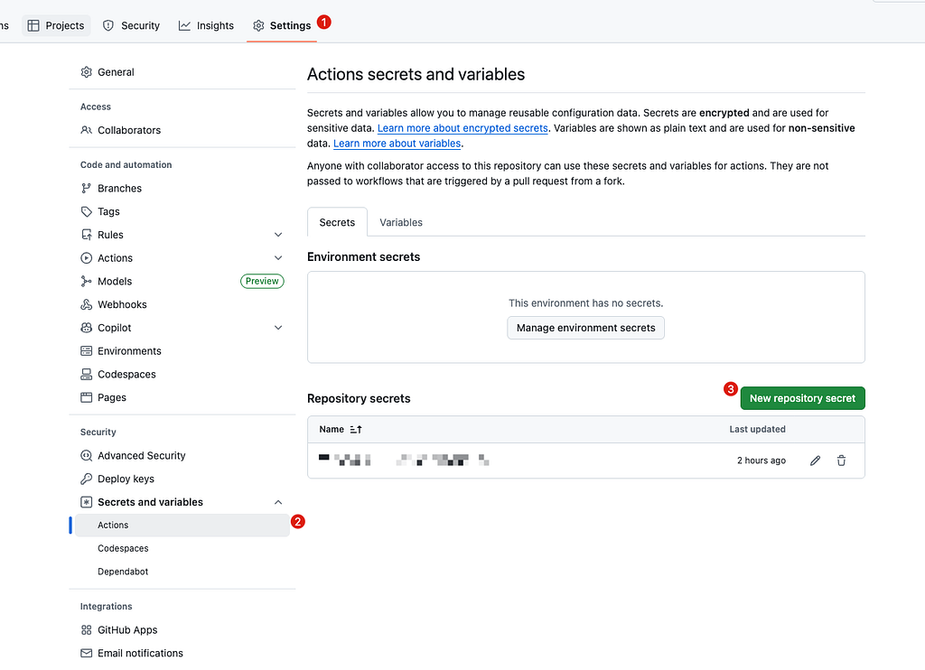Open the Insights tab
The width and height of the screenshot is (925, 670).
207,25
